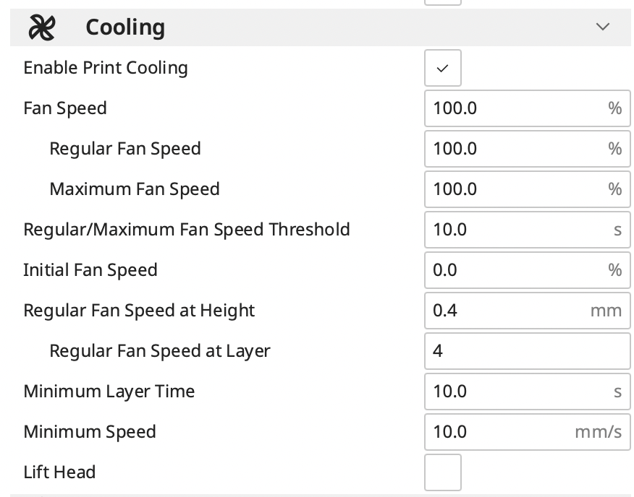Viewport: 634px width, 497px height.
Task: Select the Minimum Speed input field
Action: (x=528, y=431)
